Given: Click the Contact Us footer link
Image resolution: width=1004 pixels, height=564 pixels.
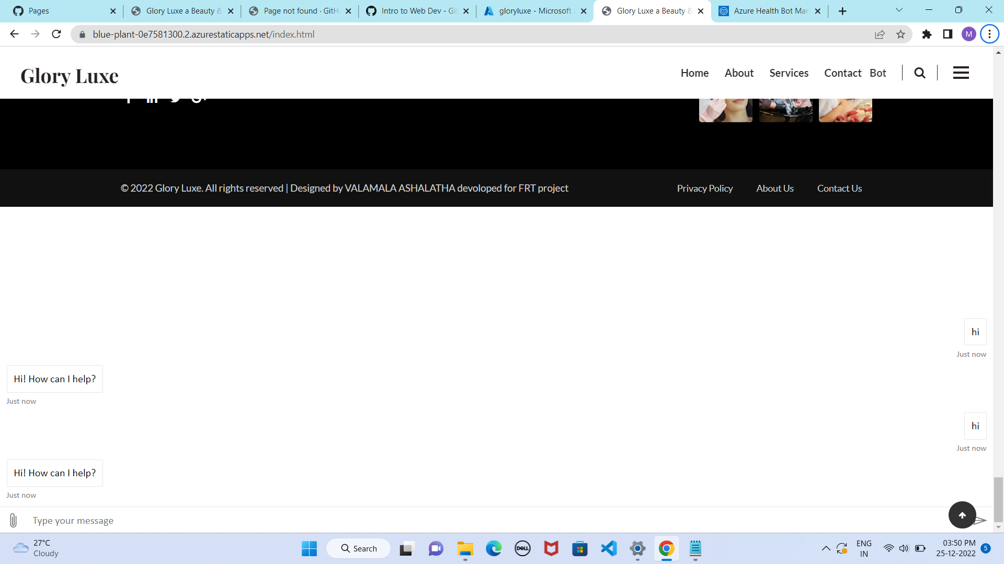Looking at the screenshot, I should click(839, 189).
